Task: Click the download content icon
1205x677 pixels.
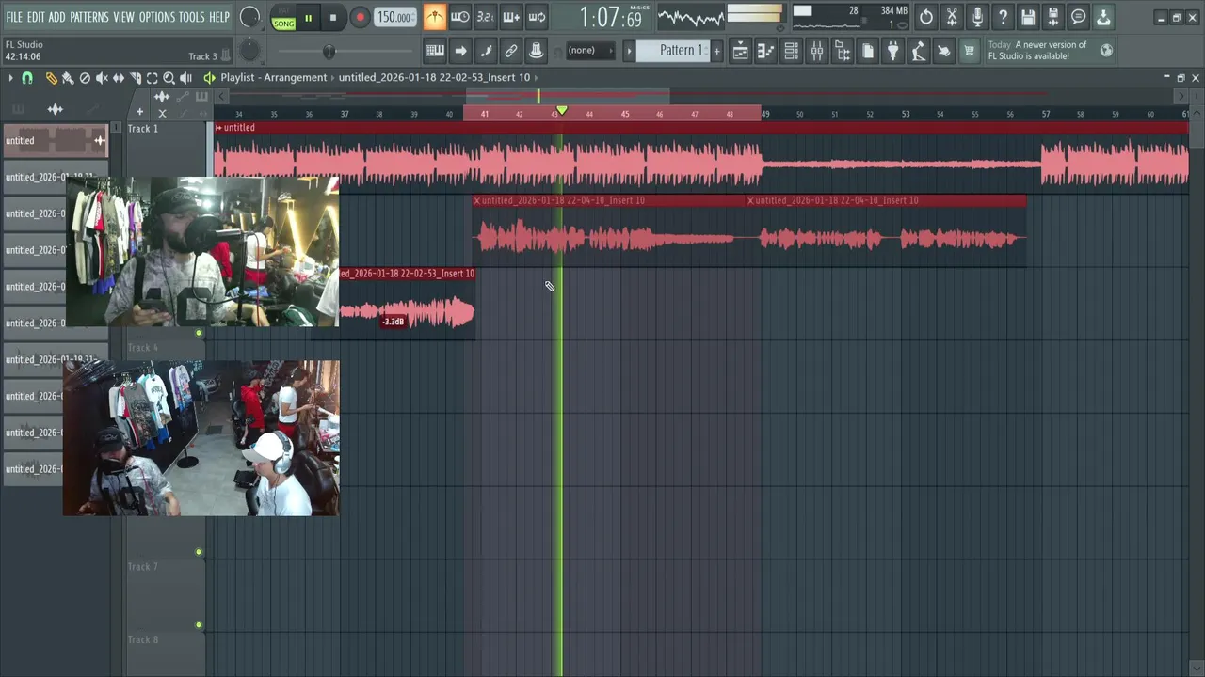Action: pyautogui.click(x=1103, y=17)
